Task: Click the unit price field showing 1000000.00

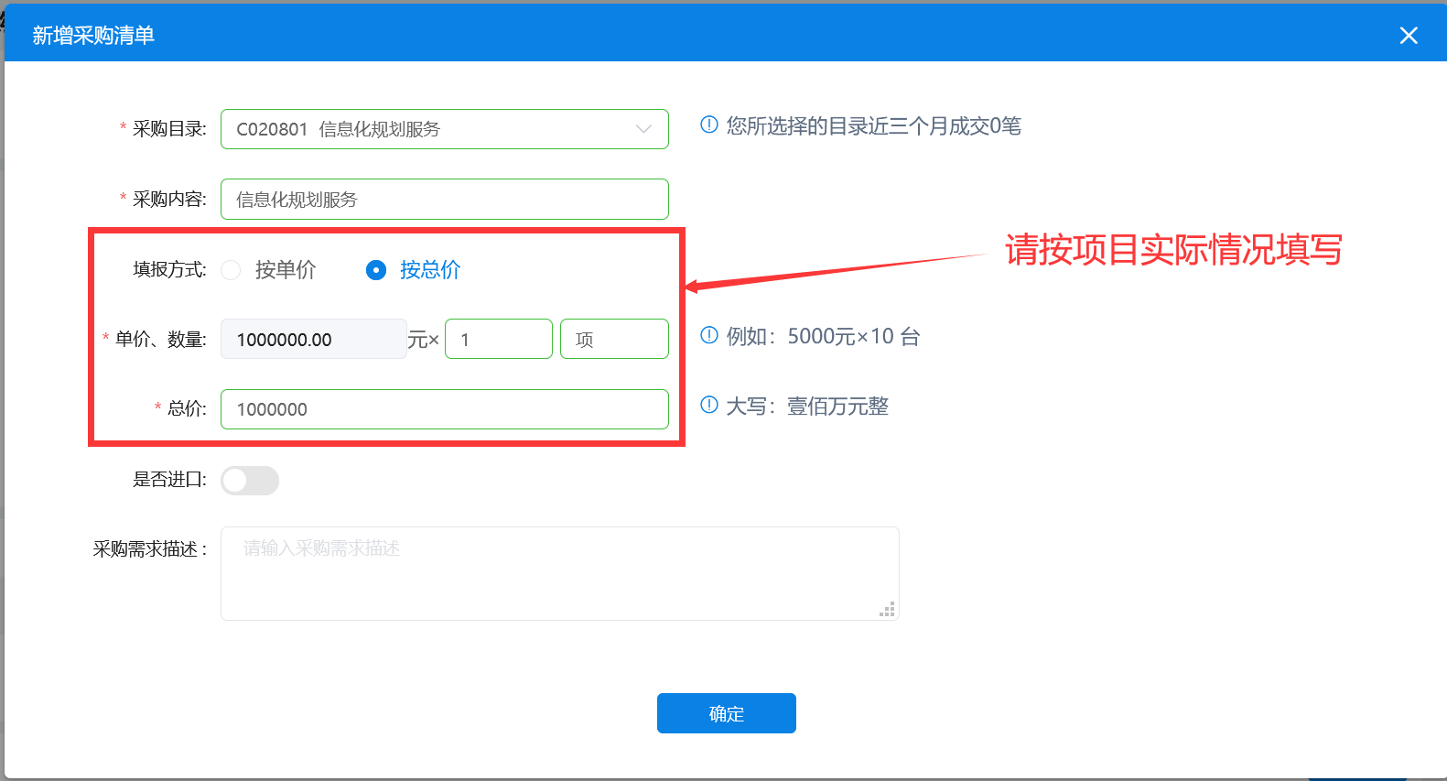Action: pos(313,340)
